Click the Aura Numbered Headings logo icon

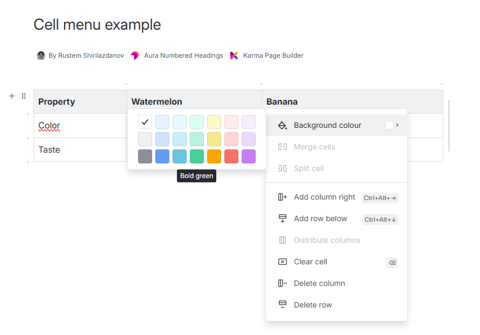click(135, 56)
